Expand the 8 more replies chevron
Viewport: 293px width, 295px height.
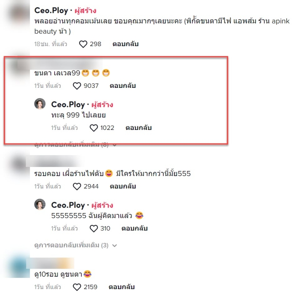pyautogui.click(x=115, y=145)
